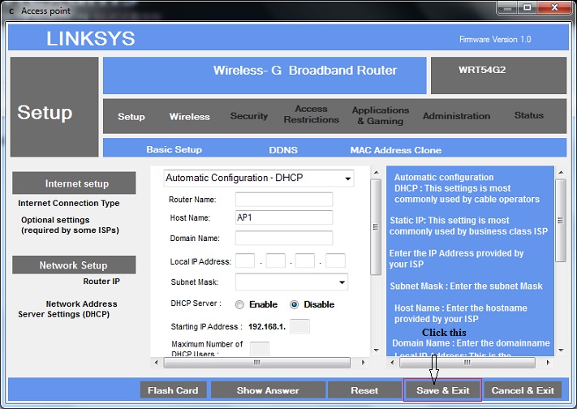Click help panel scroll left arrow
The width and height of the screenshot is (577, 409).
point(392,363)
